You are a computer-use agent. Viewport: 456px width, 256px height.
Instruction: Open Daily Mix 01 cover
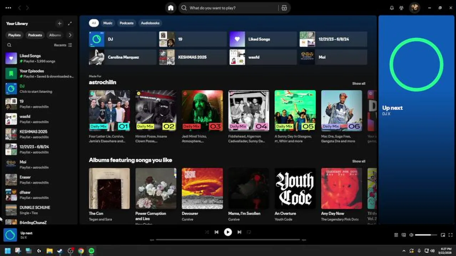tap(110, 111)
